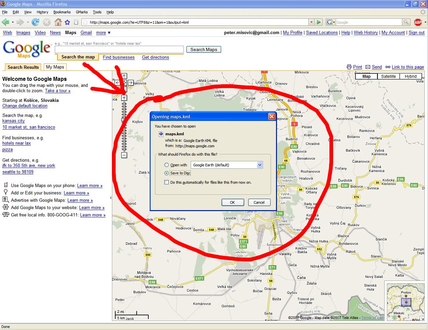Click the search magnifier icon in the Firefox search box
This screenshot has width=428, height=330.
tap(406, 22)
